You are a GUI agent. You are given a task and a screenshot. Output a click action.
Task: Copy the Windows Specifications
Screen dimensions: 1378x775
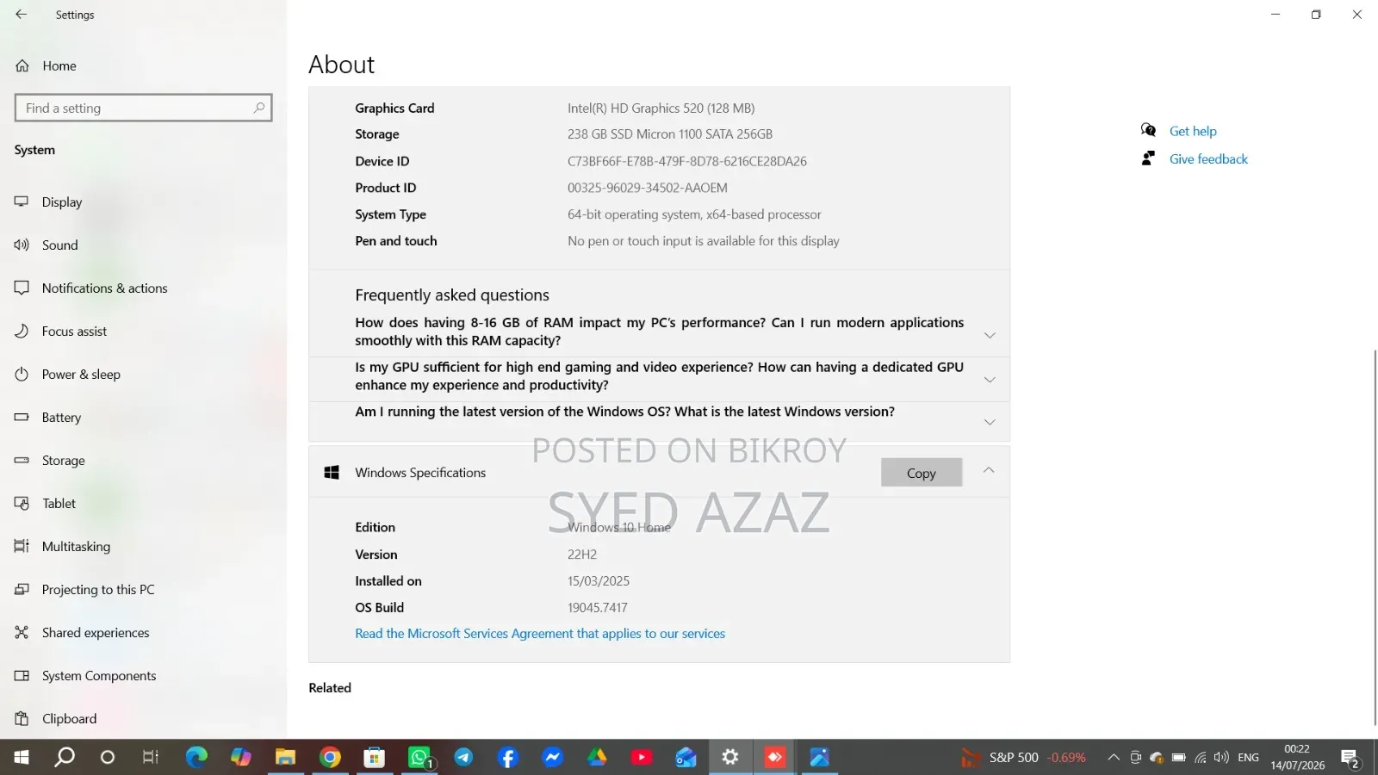pos(921,473)
